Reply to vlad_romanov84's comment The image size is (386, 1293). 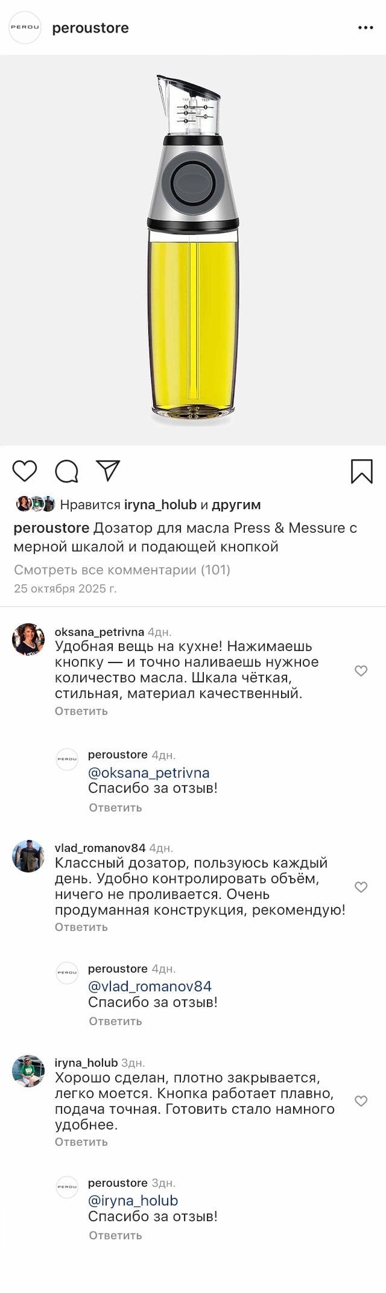click(x=81, y=927)
